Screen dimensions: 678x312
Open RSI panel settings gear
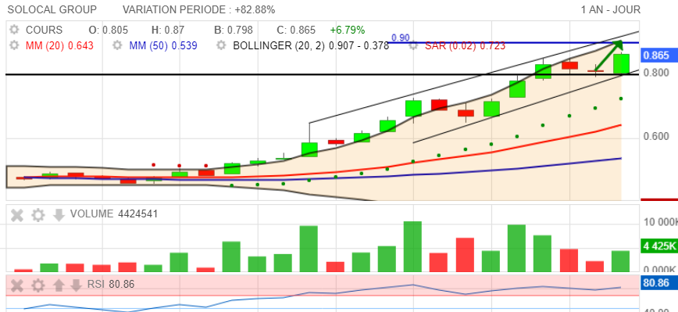(38, 285)
